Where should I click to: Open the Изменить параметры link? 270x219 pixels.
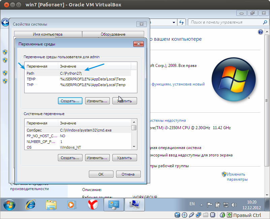tap(237, 177)
